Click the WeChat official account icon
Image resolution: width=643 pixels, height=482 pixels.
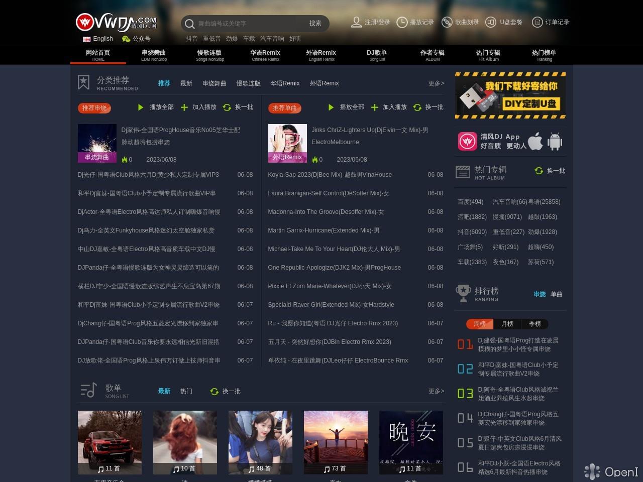point(126,39)
